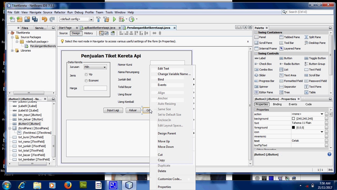Open Internet Explorer from the taskbar
337x190 pixels.
[22, 185]
